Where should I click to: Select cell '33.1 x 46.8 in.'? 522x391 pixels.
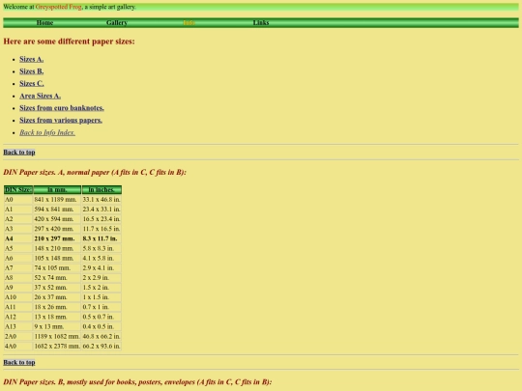101,200
